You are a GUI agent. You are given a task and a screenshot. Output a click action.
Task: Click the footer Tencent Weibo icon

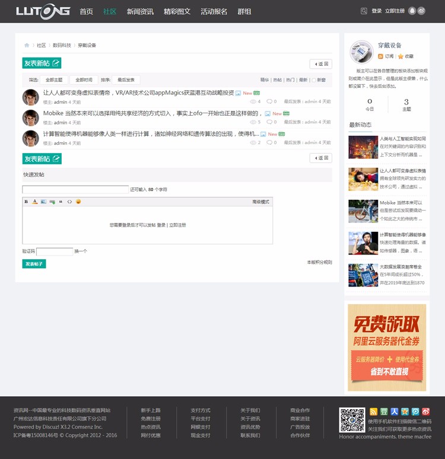click(x=415, y=412)
